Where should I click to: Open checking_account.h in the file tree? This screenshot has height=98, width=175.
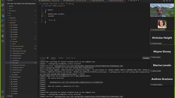[18, 53]
